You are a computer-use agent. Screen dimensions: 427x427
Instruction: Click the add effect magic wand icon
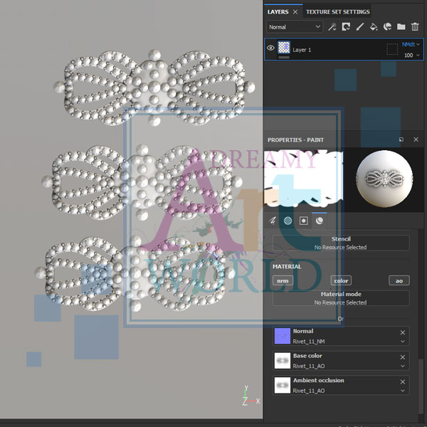tap(332, 27)
